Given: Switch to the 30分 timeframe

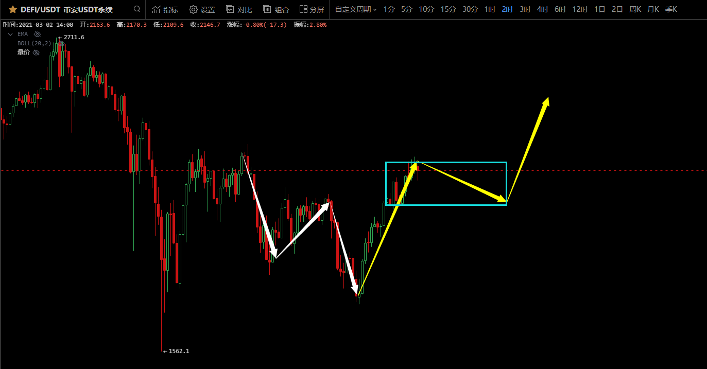Looking at the screenshot, I should click(x=470, y=9).
